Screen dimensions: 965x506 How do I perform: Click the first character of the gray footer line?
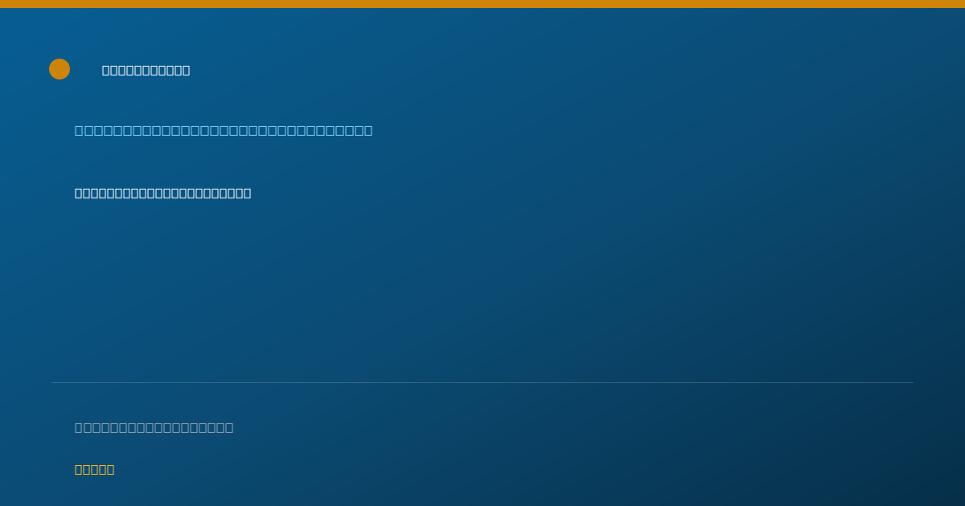tap(79, 427)
